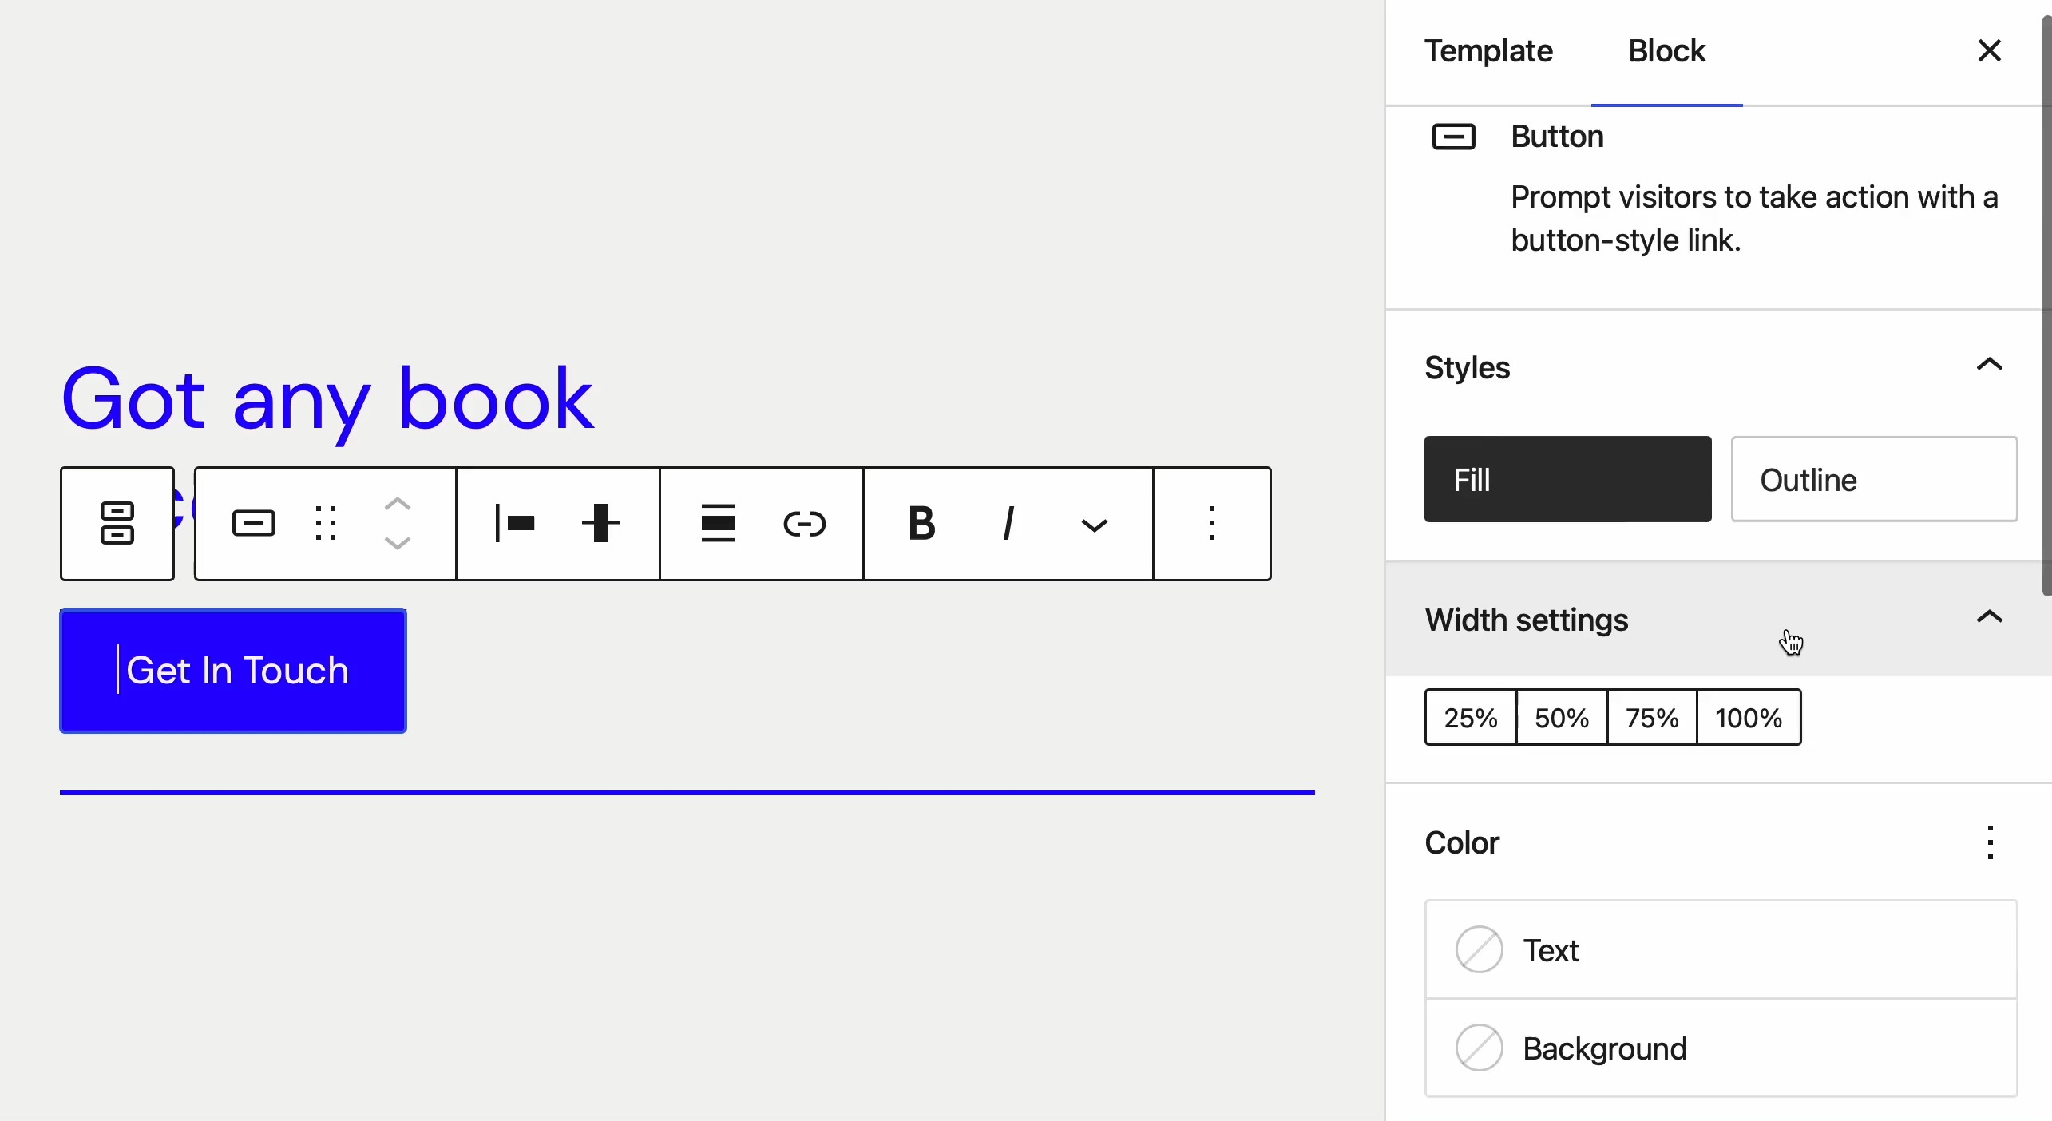This screenshot has height=1121, width=2052.
Task: Click the Italic formatting toggle
Action: pos(1008,523)
